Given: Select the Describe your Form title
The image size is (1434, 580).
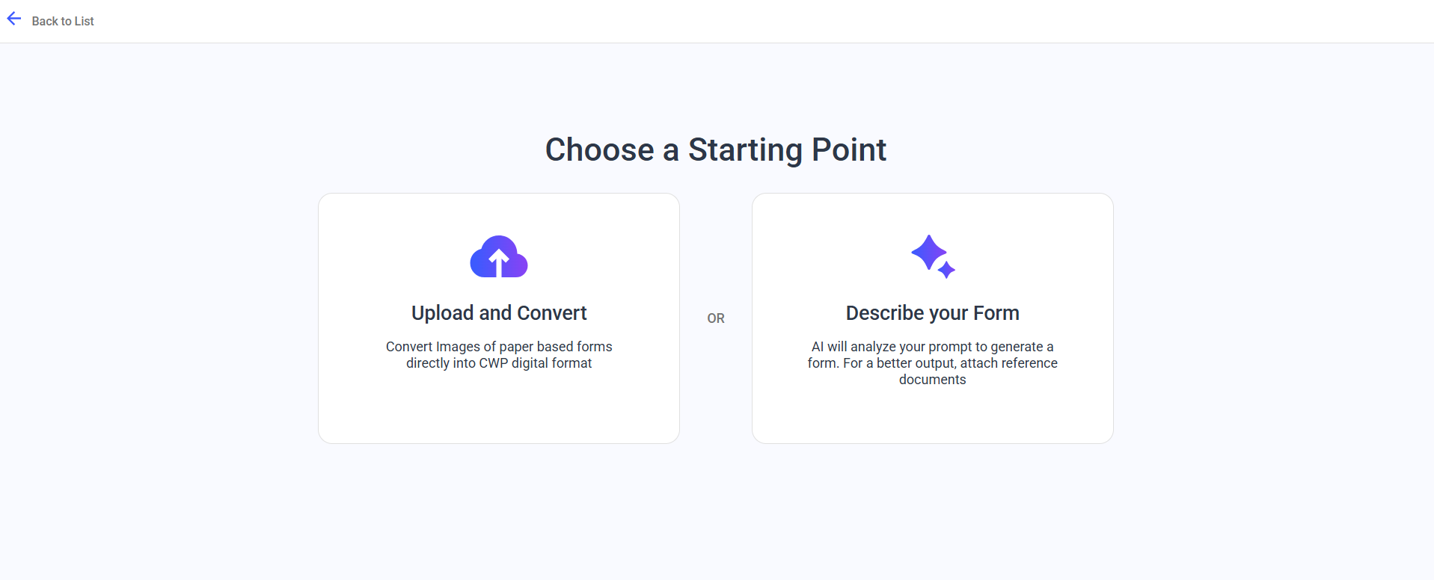Looking at the screenshot, I should [x=932, y=312].
